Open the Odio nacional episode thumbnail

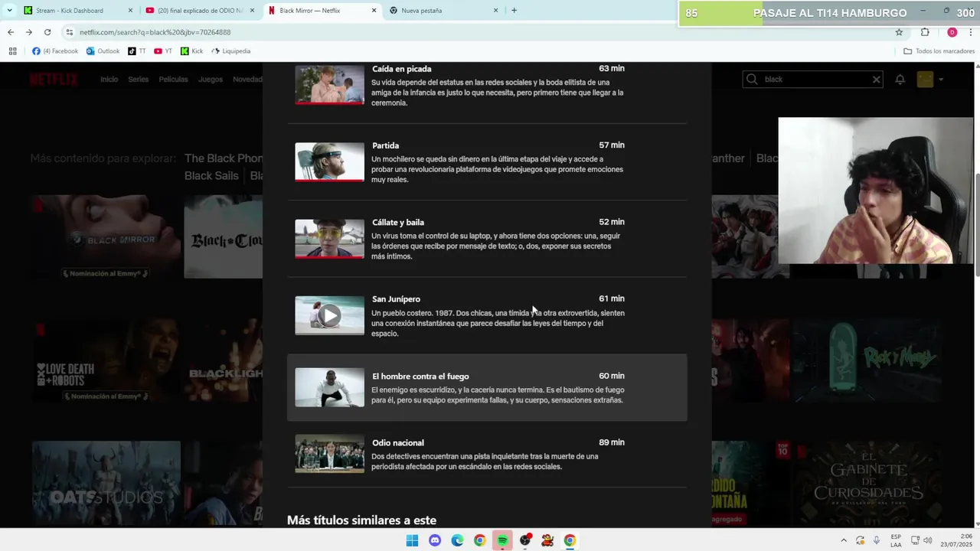click(330, 454)
